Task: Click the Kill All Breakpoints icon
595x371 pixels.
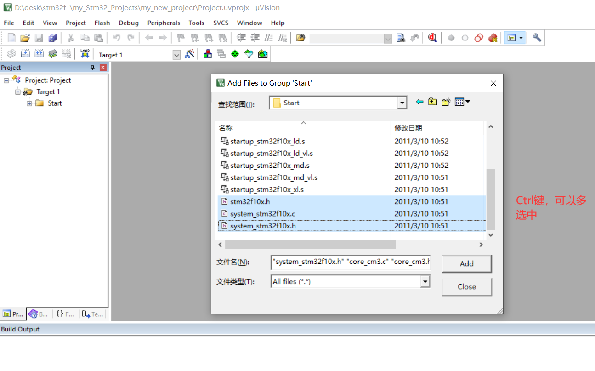Action: [x=493, y=38]
